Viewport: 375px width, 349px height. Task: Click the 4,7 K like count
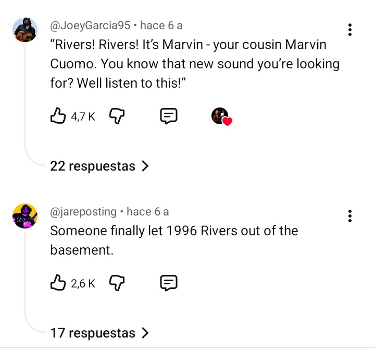point(83,117)
